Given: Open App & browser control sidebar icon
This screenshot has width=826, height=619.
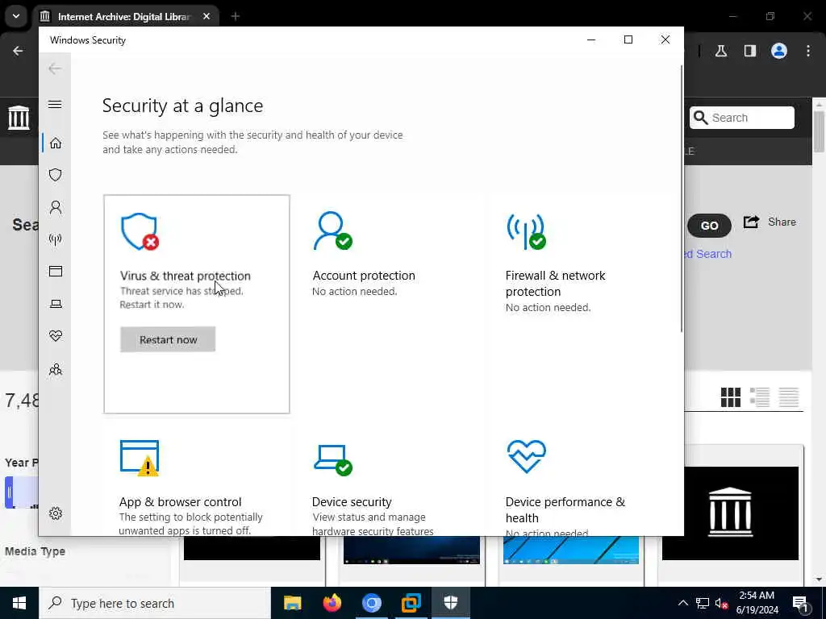Looking at the screenshot, I should [x=56, y=271].
